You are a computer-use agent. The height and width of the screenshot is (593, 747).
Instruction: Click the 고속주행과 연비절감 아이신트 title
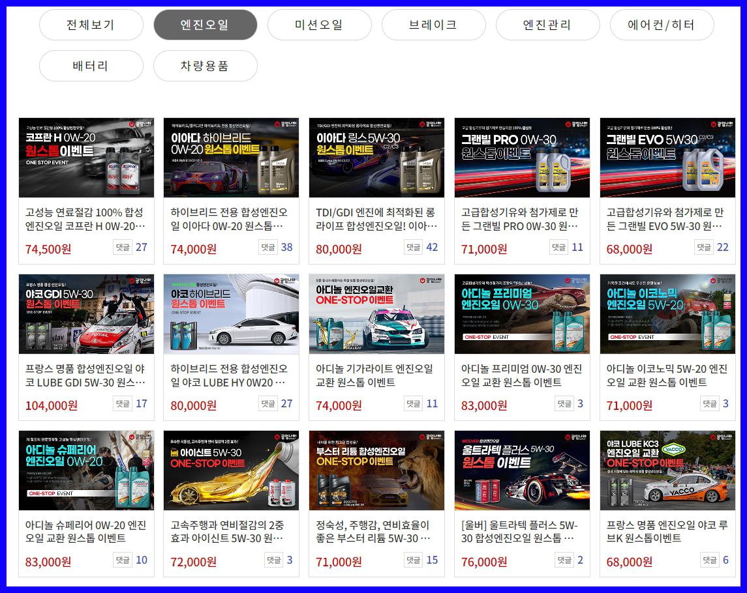227,532
